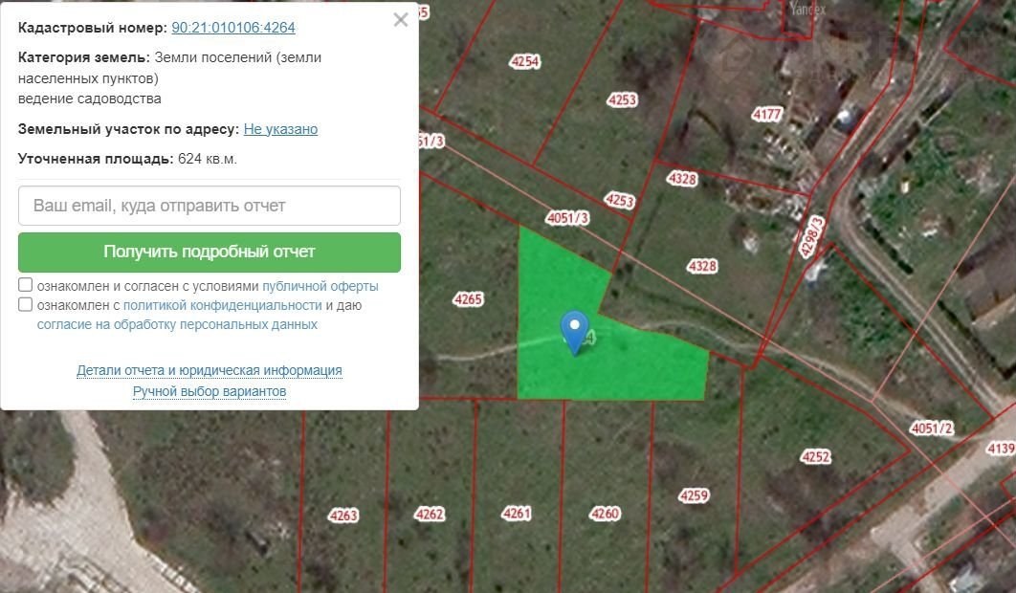This screenshot has width=1016, height=593.
Task: Focus the email input field
Action: tap(210, 206)
